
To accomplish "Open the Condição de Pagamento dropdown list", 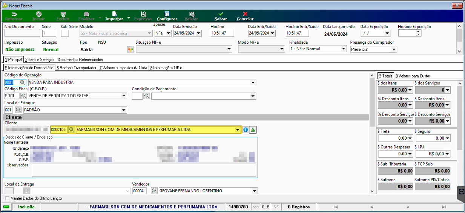I will click(x=253, y=96).
